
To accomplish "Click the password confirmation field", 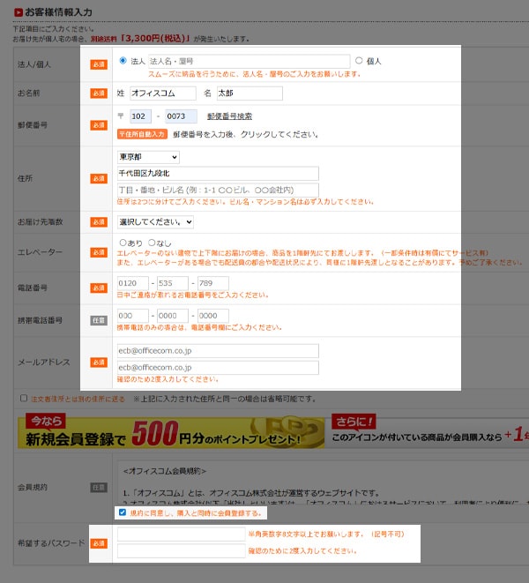I will pyautogui.click(x=182, y=551).
